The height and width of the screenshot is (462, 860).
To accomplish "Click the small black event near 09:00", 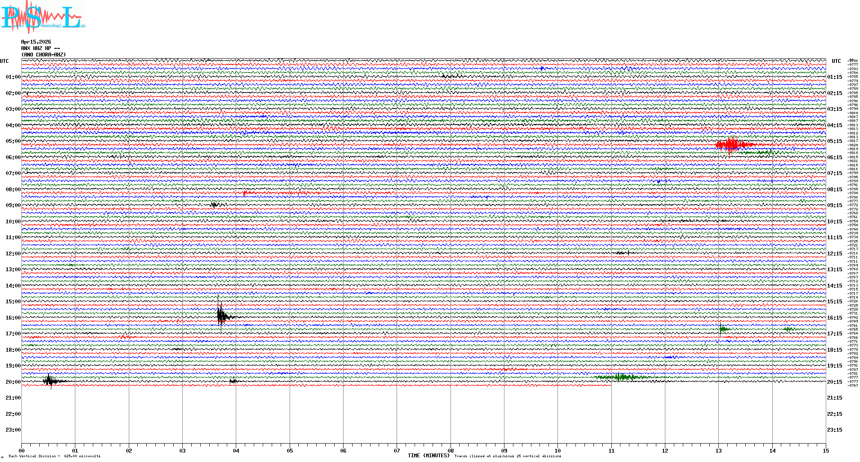I will pyautogui.click(x=214, y=204).
